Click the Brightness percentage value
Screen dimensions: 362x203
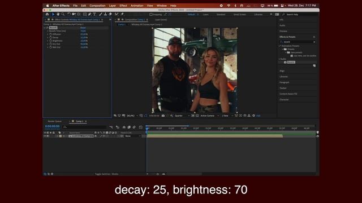84,41
